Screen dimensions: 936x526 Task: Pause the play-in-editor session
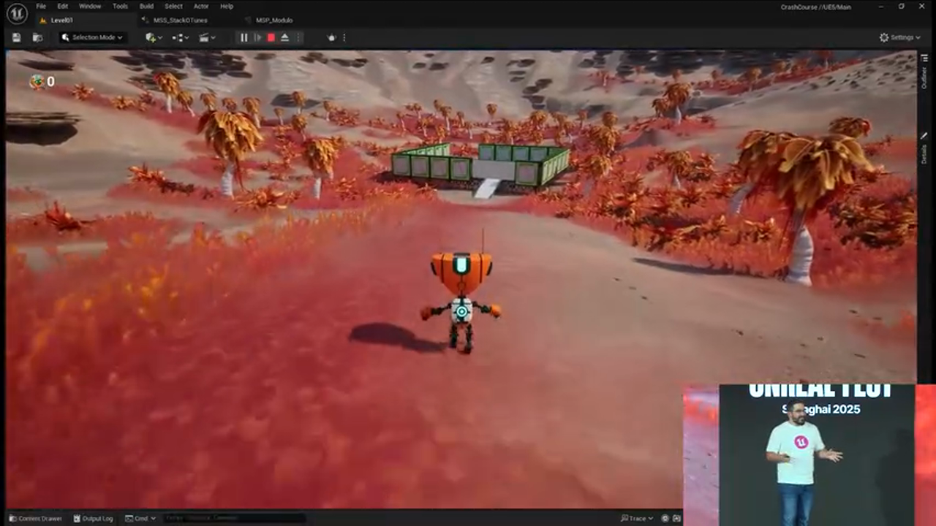244,37
